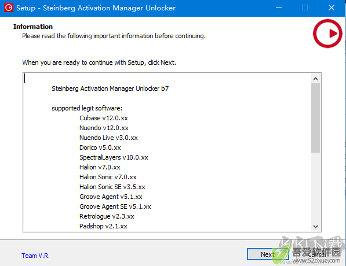This screenshot has height=266, width=346.
Task: Click the Groove Agent SE v5.1.xx line
Action: click(115, 206)
